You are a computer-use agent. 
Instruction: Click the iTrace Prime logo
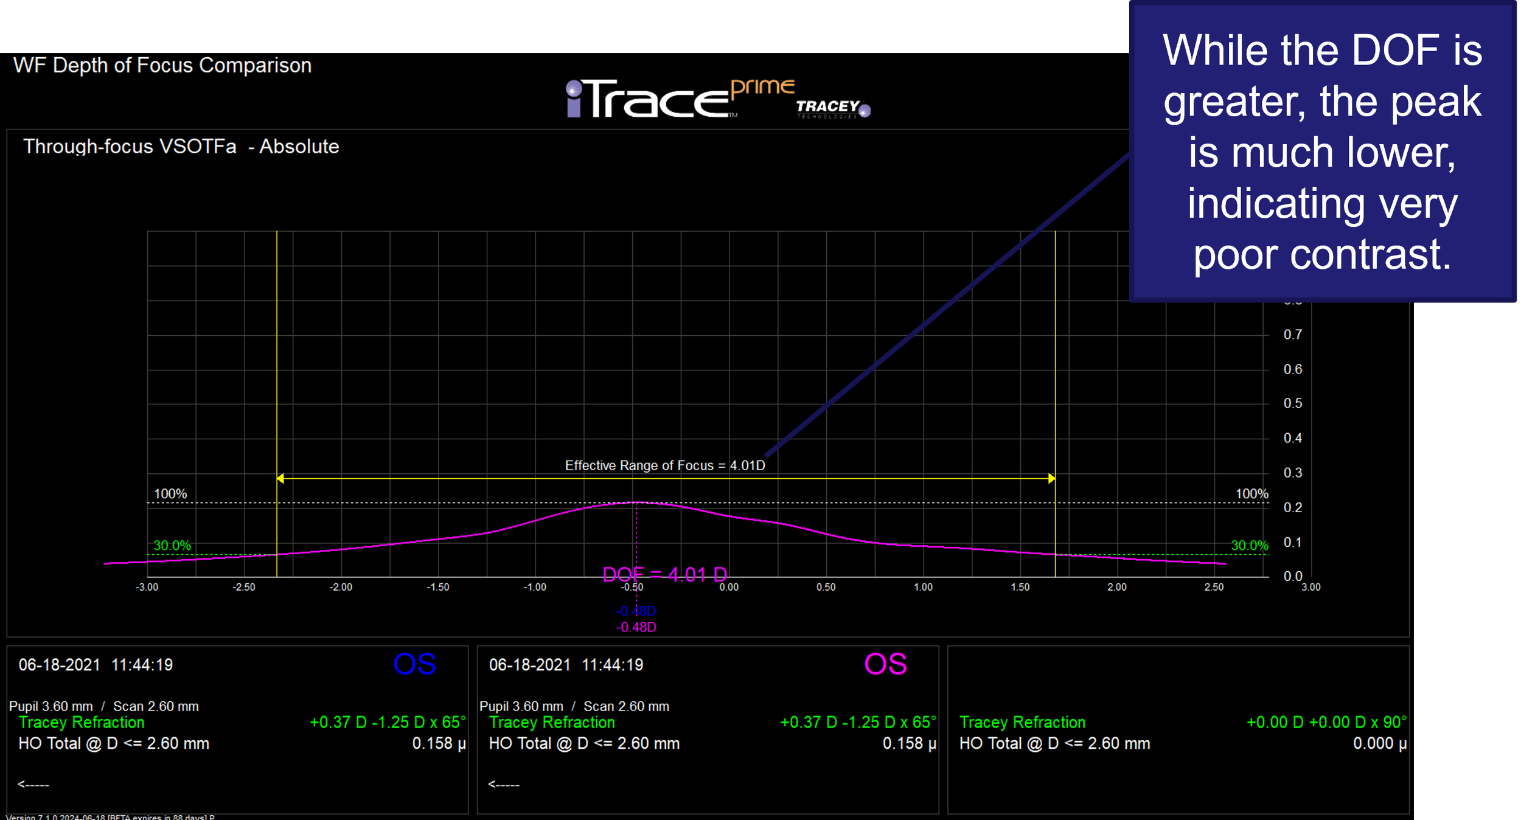(678, 99)
